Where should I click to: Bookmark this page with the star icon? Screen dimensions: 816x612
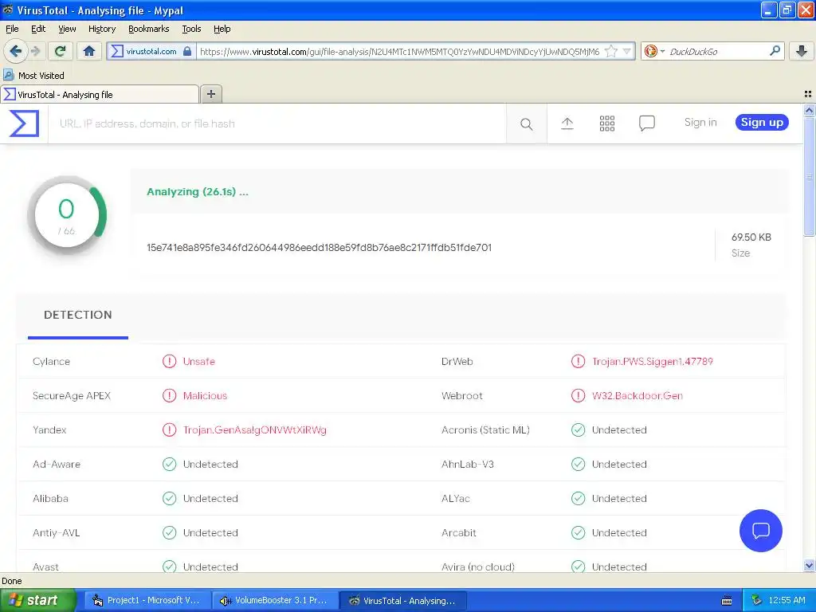pyautogui.click(x=611, y=51)
